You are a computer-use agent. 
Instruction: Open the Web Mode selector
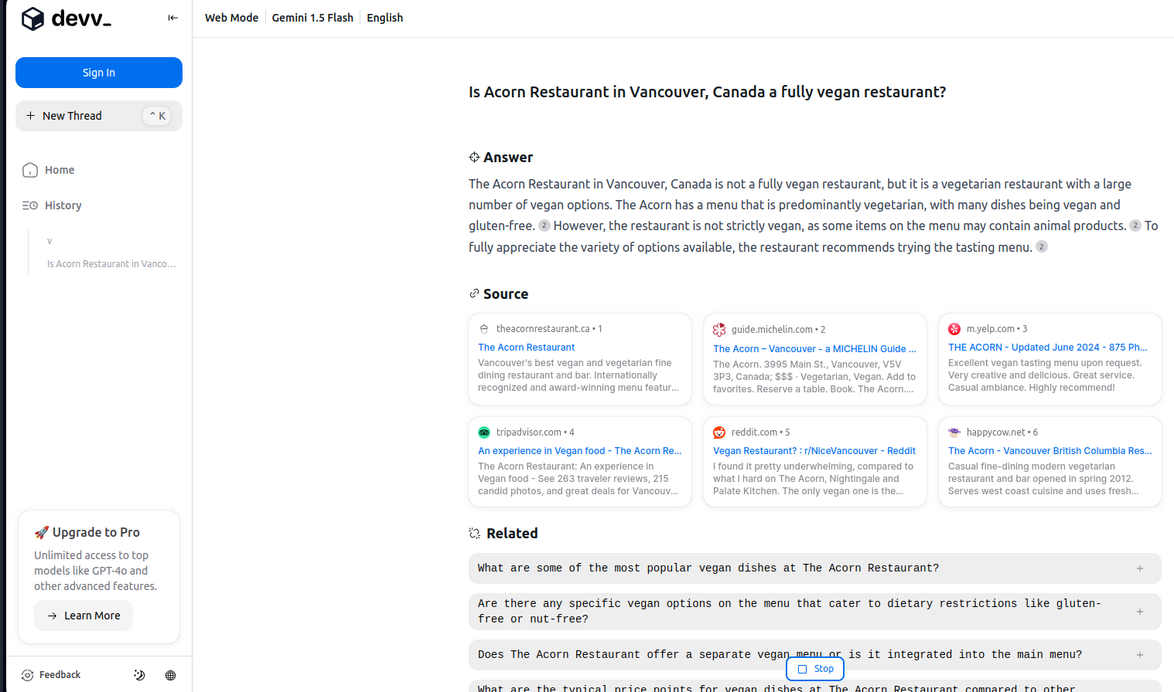coord(231,18)
